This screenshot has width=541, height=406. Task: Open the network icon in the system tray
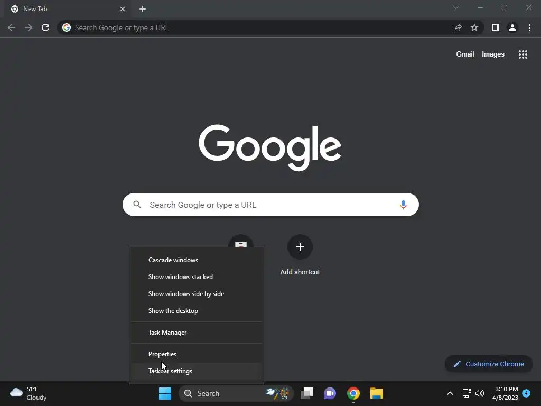467,393
